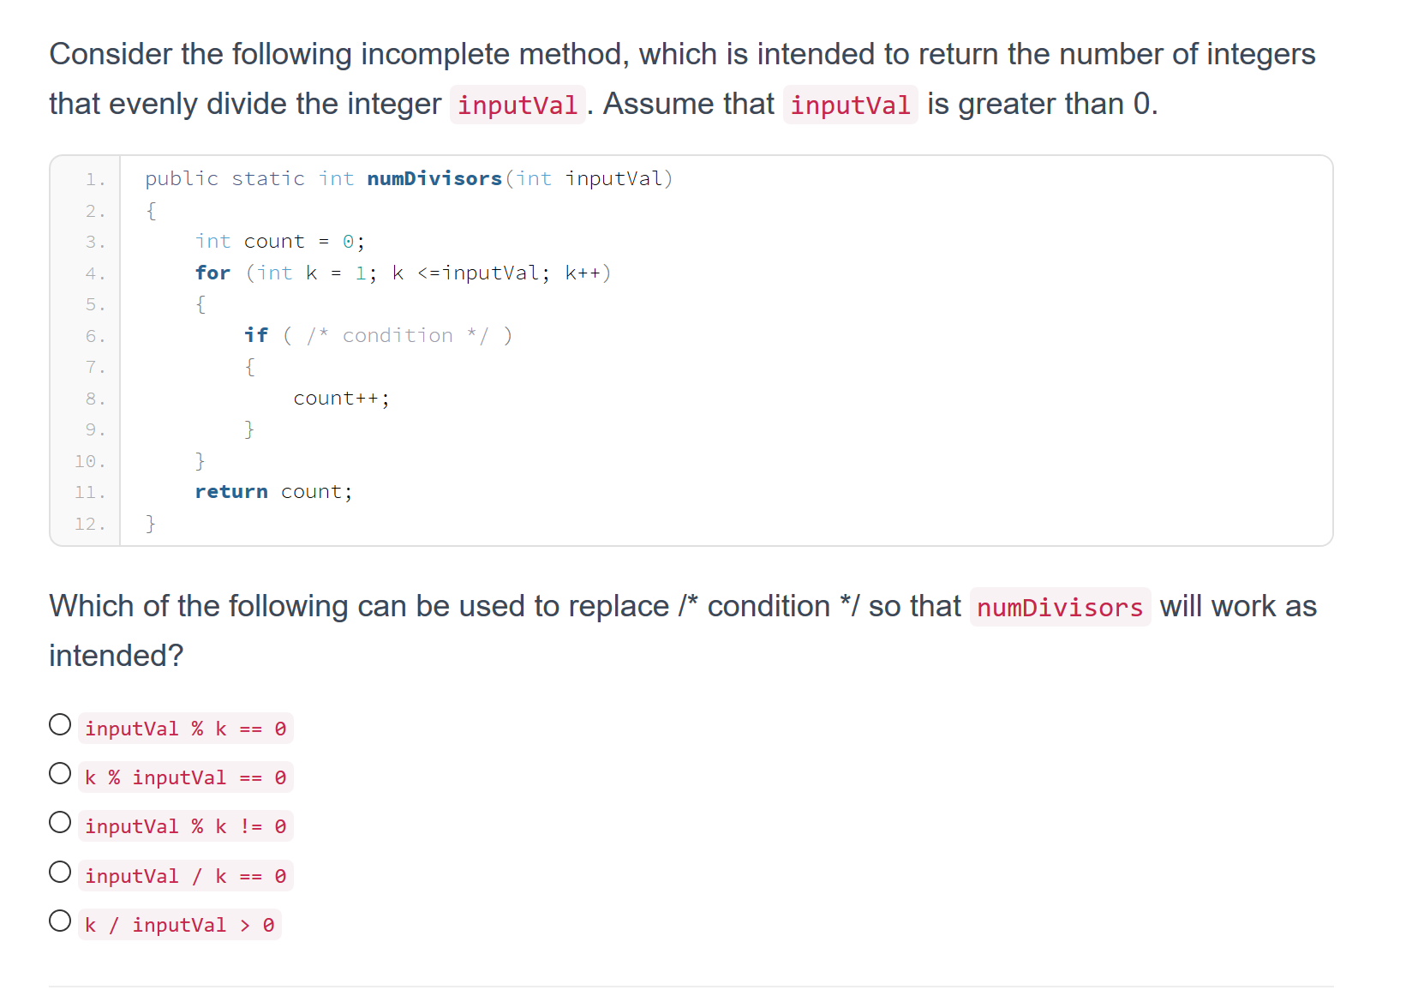Click the "k % inputVal == 0" answer text
This screenshot has width=1406, height=990.
[x=185, y=777]
